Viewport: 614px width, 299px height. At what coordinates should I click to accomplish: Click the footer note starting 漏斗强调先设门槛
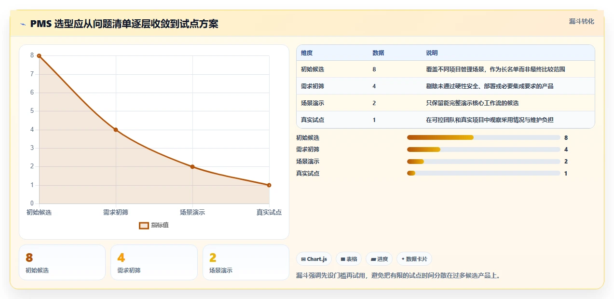(399, 276)
